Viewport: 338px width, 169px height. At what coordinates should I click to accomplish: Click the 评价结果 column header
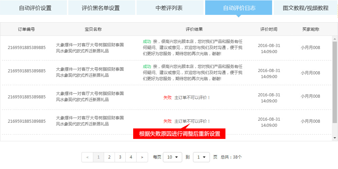point(194,29)
